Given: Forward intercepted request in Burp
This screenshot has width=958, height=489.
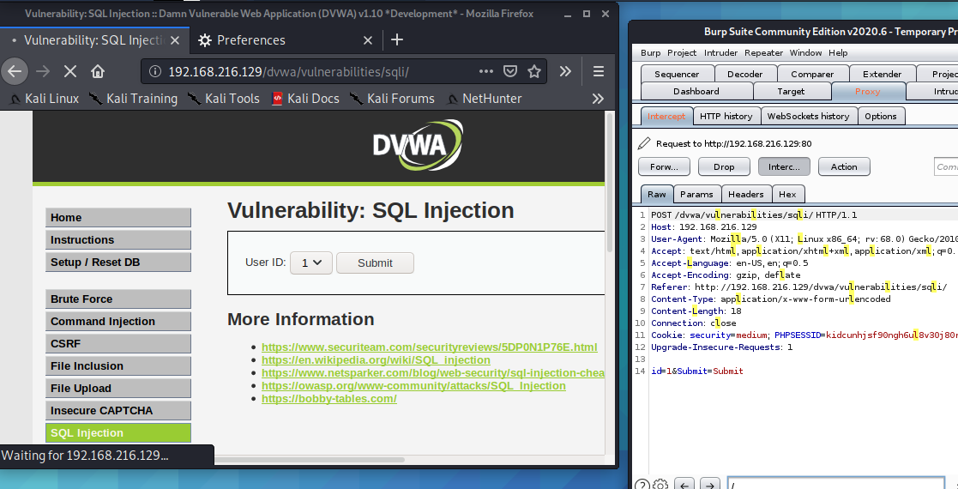Looking at the screenshot, I should tap(664, 167).
